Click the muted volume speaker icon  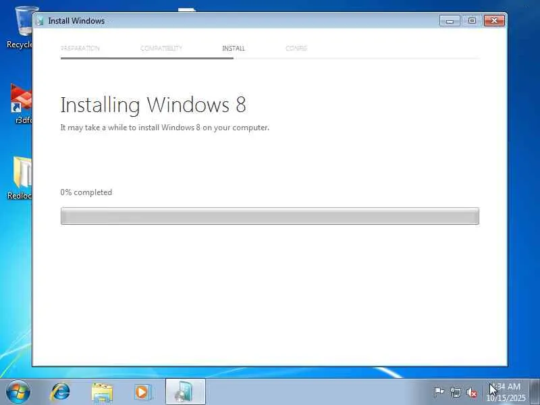(471, 392)
